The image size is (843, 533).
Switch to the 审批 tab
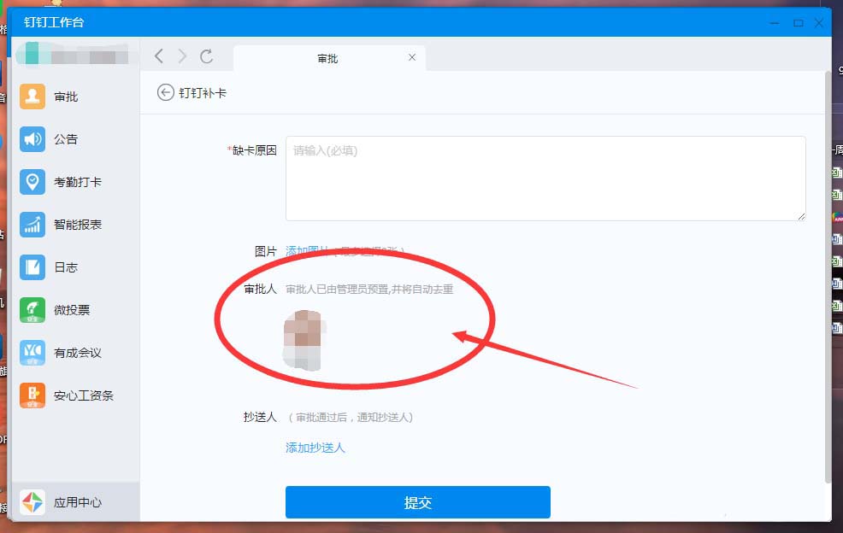click(328, 58)
